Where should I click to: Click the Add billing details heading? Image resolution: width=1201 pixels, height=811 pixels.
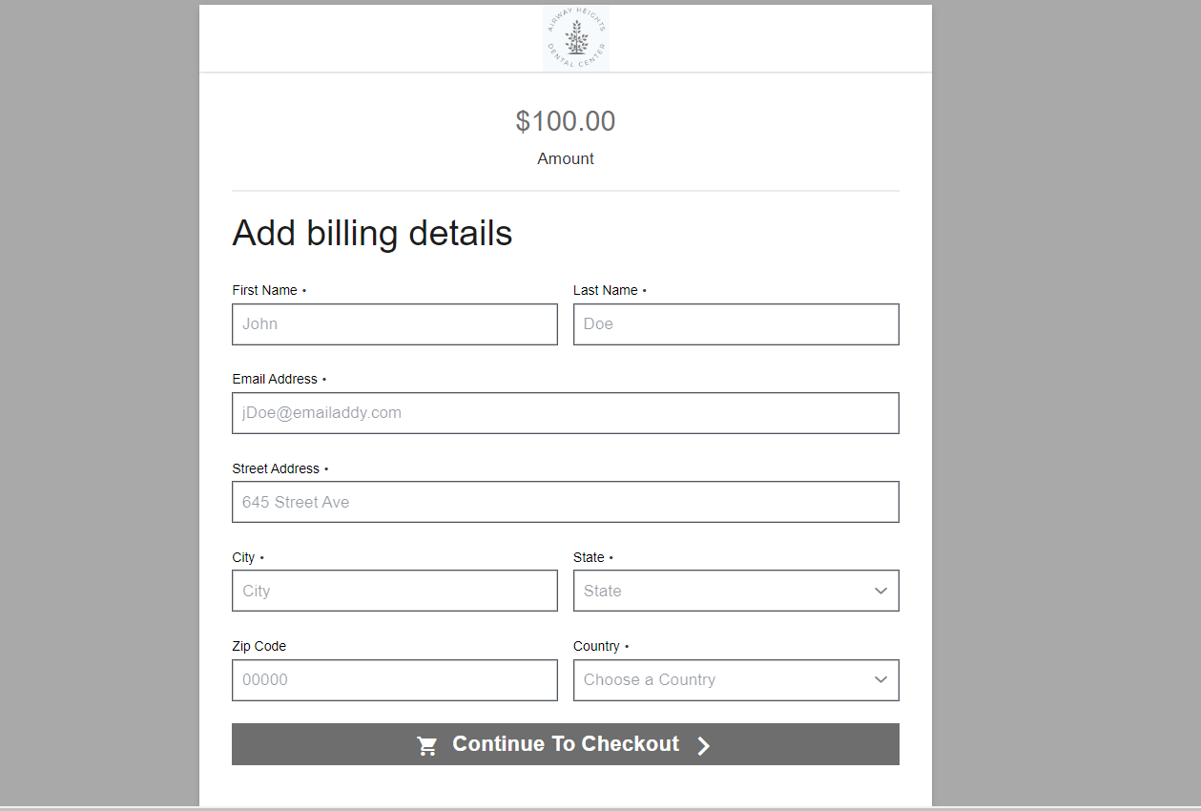[372, 234]
